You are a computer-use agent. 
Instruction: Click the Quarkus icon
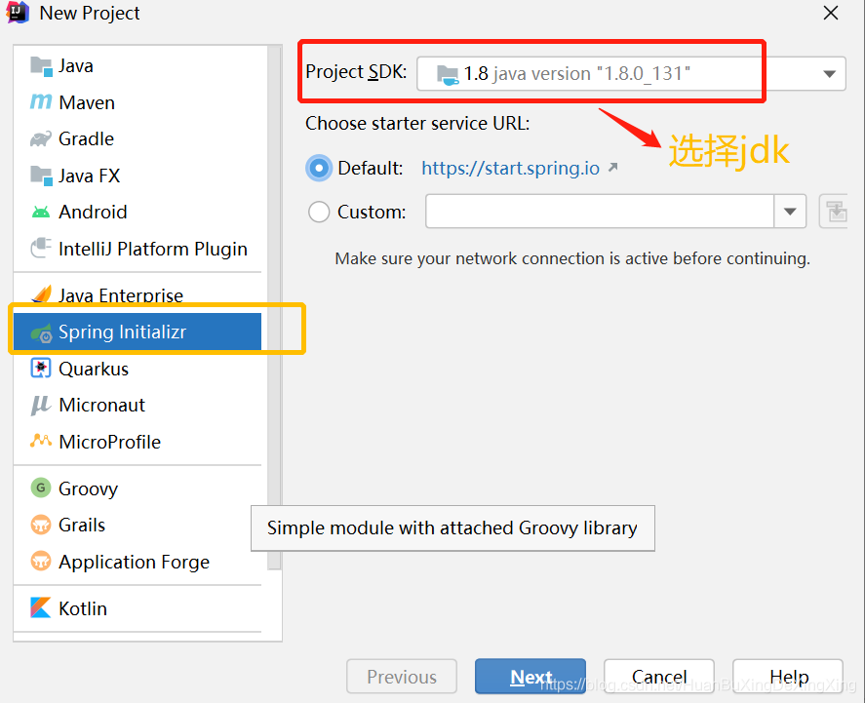click(41, 369)
